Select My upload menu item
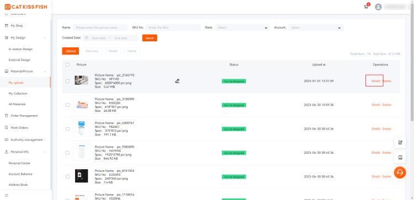414x200 pixels. click(16, 83)
